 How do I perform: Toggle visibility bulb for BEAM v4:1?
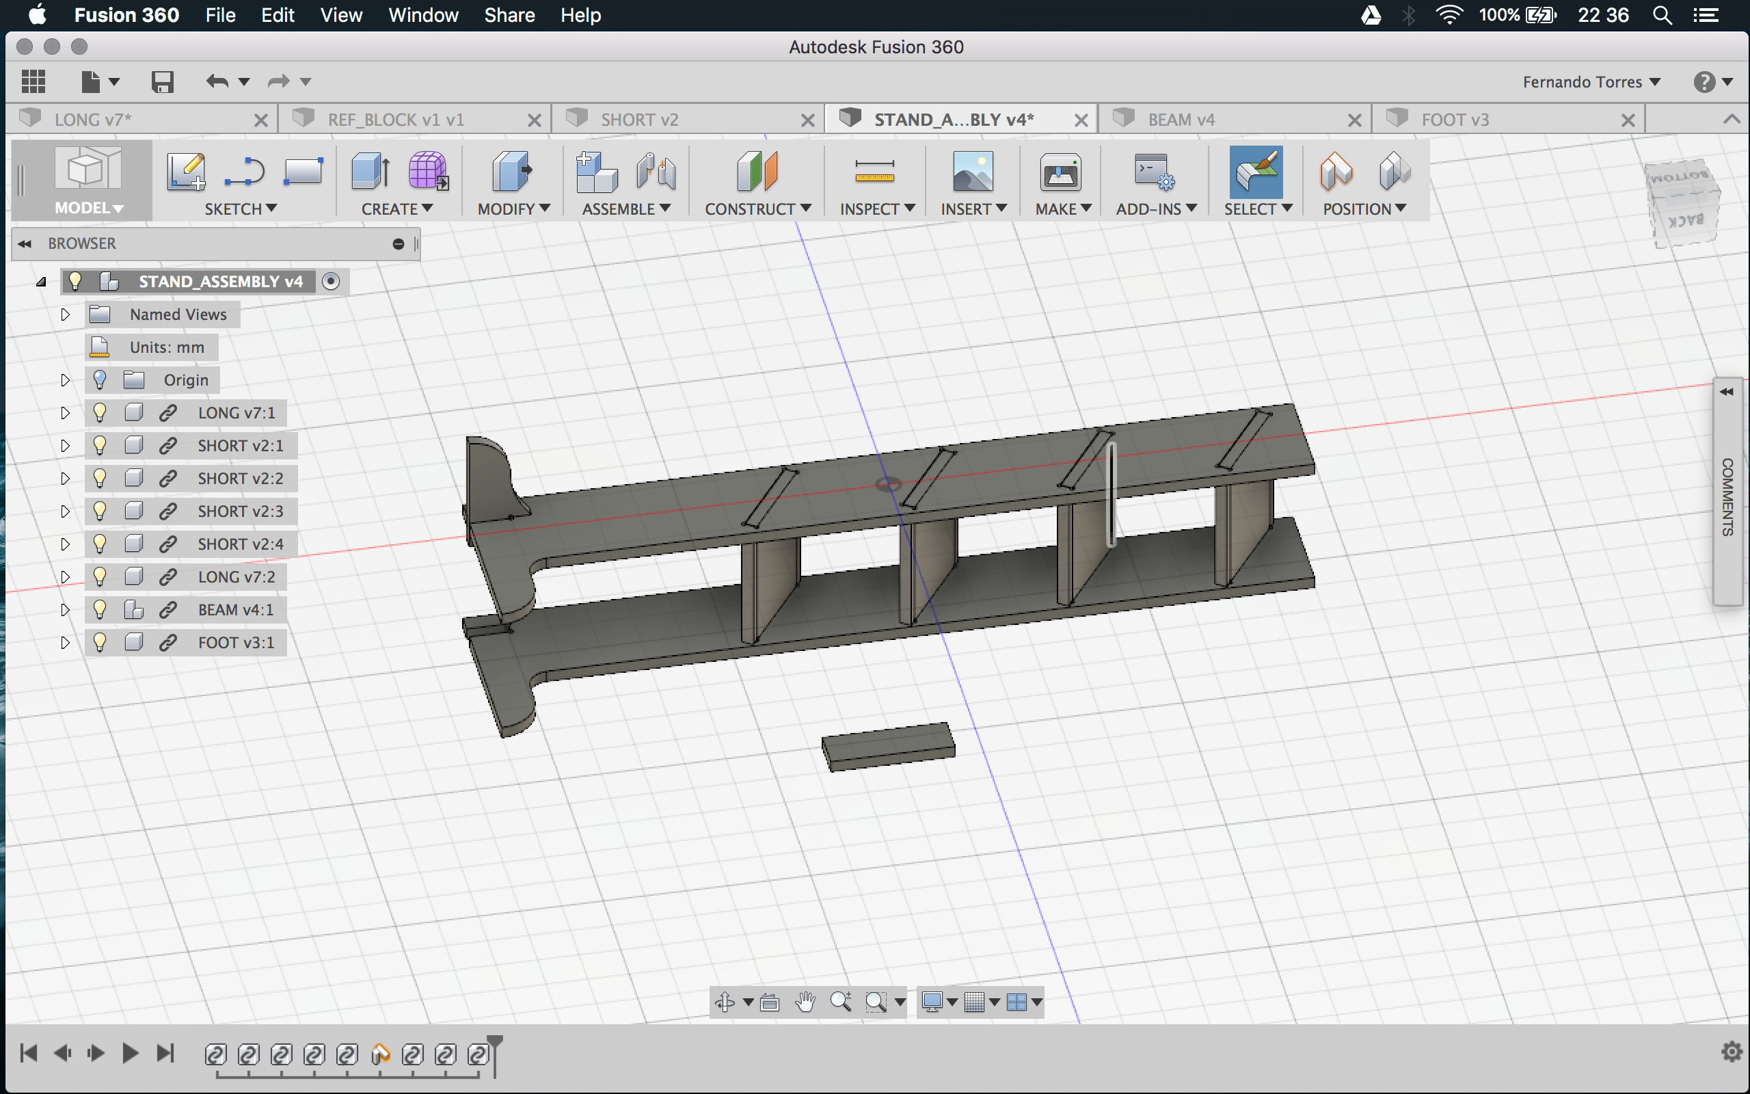[100, 610]
